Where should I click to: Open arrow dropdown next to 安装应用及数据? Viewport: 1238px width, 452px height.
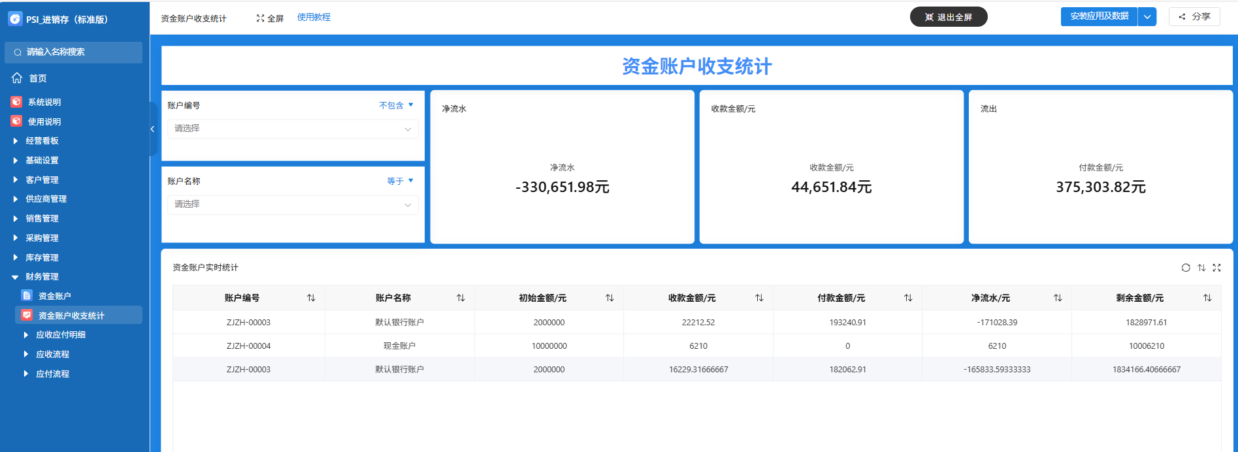(1147, 17)
